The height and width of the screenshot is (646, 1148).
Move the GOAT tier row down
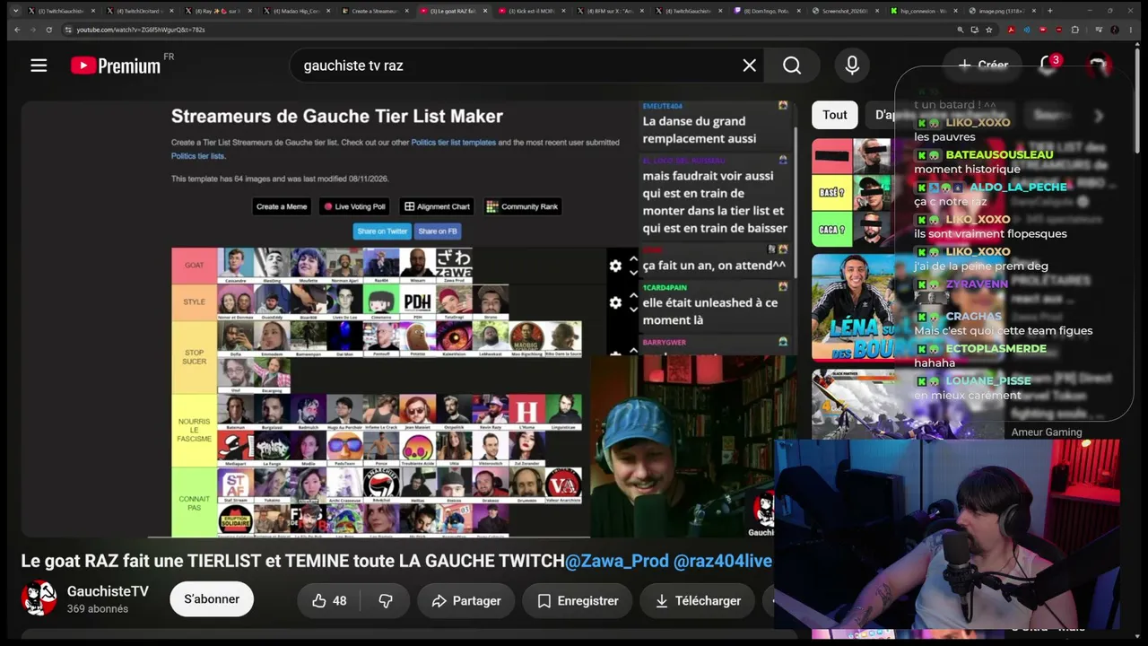(633, 272)
